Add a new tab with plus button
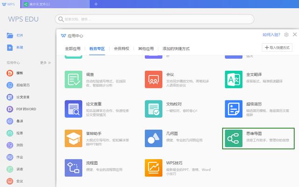 pos(96,4)
